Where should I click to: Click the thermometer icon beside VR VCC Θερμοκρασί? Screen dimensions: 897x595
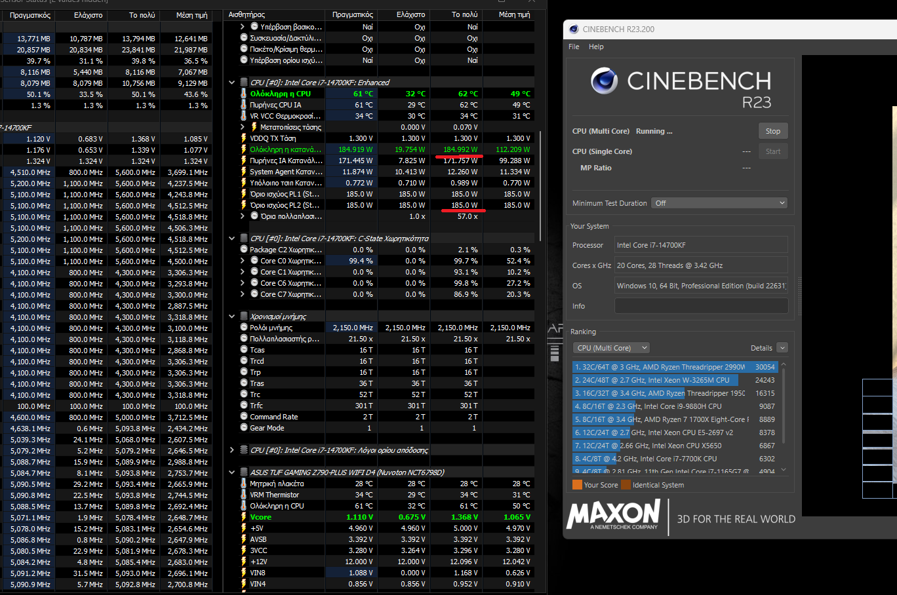point(244,116)
